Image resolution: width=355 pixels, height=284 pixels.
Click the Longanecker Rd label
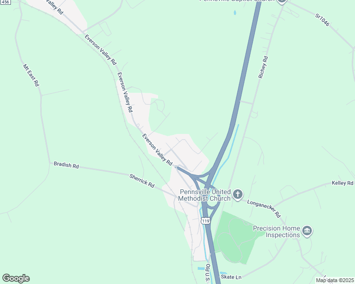264,209
